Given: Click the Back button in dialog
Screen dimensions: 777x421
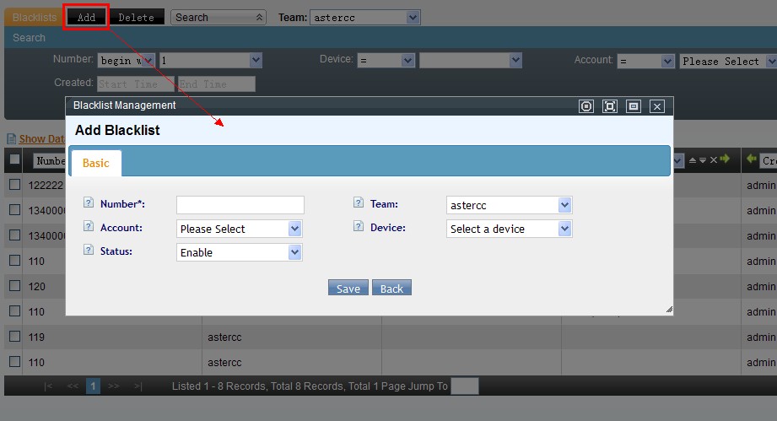Looking at the screenshot, I should (x=391, y=289).
